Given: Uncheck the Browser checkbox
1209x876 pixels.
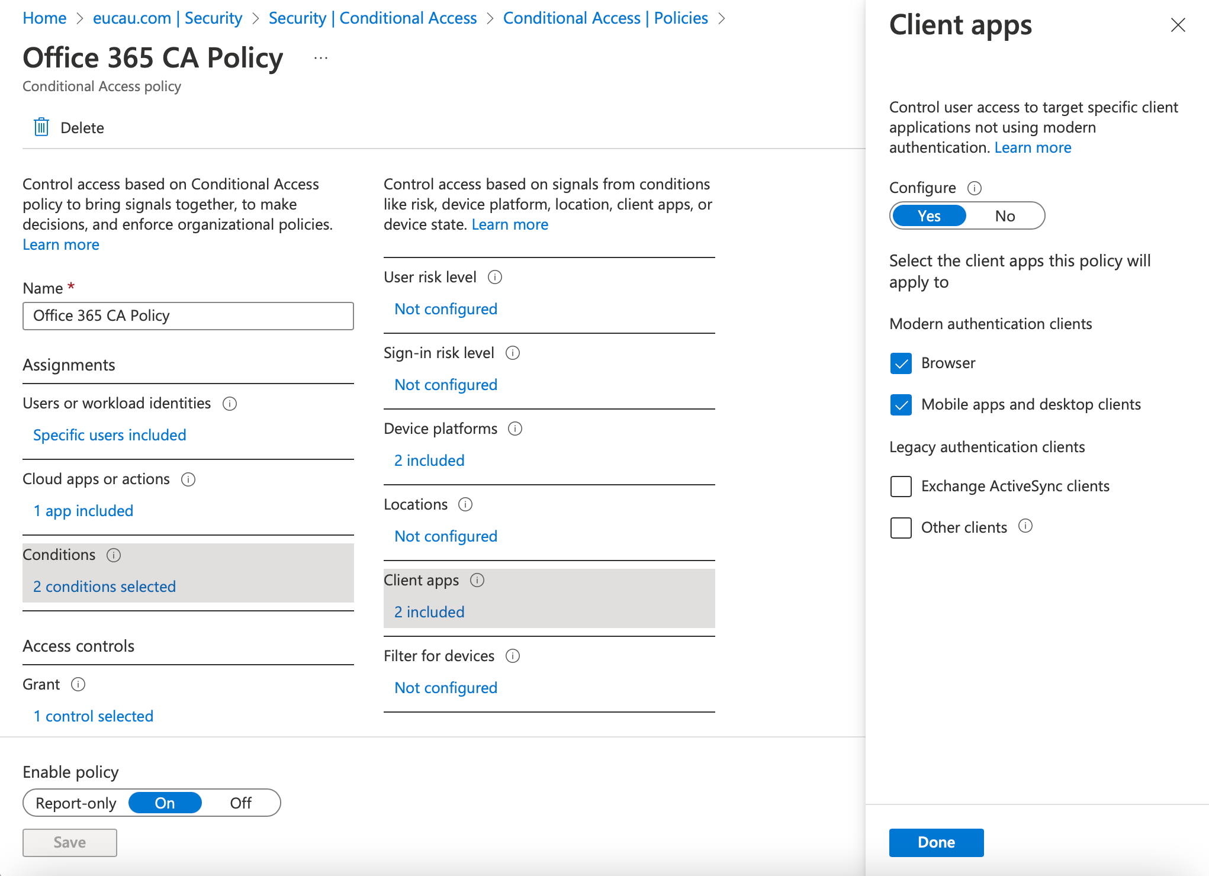Looking at the screenshot, I should coord(901,363).
